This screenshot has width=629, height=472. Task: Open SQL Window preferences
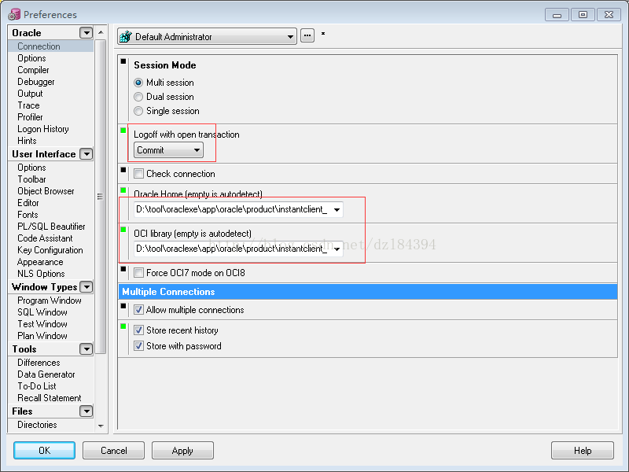tap(42, 312)
